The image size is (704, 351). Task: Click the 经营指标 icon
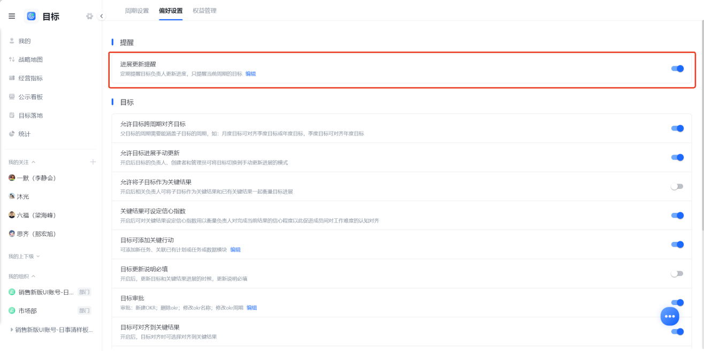(x=12, y=78)
